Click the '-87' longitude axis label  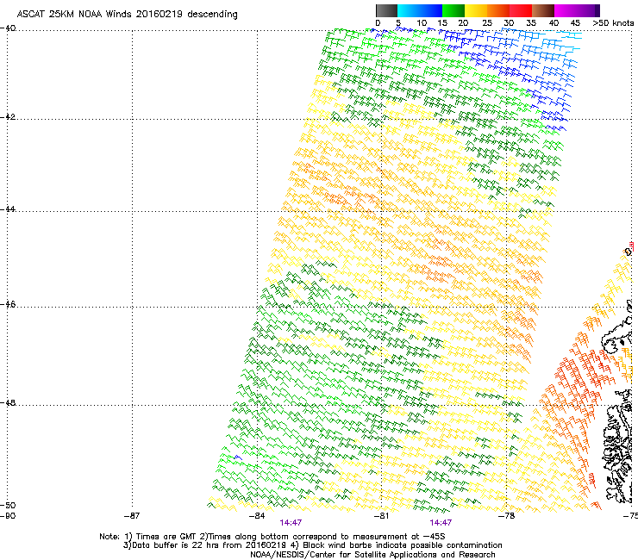coord(132,516)
